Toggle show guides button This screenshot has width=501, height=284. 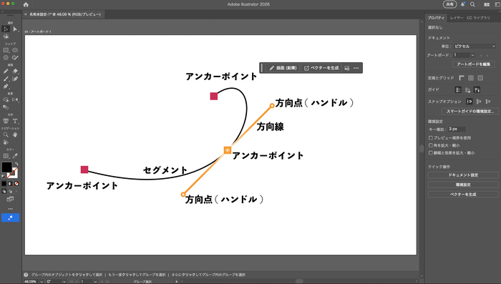pyautogui.click(x=458, y=89)
